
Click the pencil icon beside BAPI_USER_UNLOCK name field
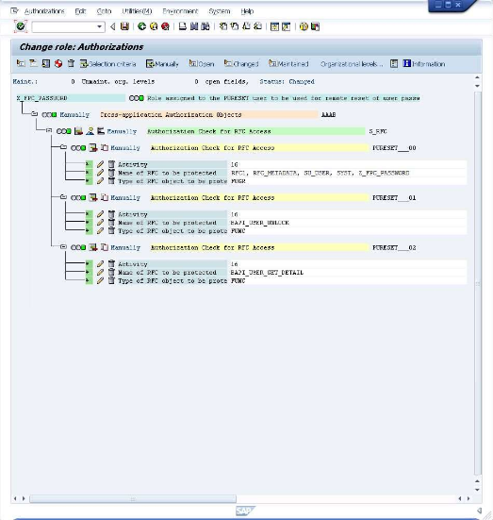pos(100,223)
